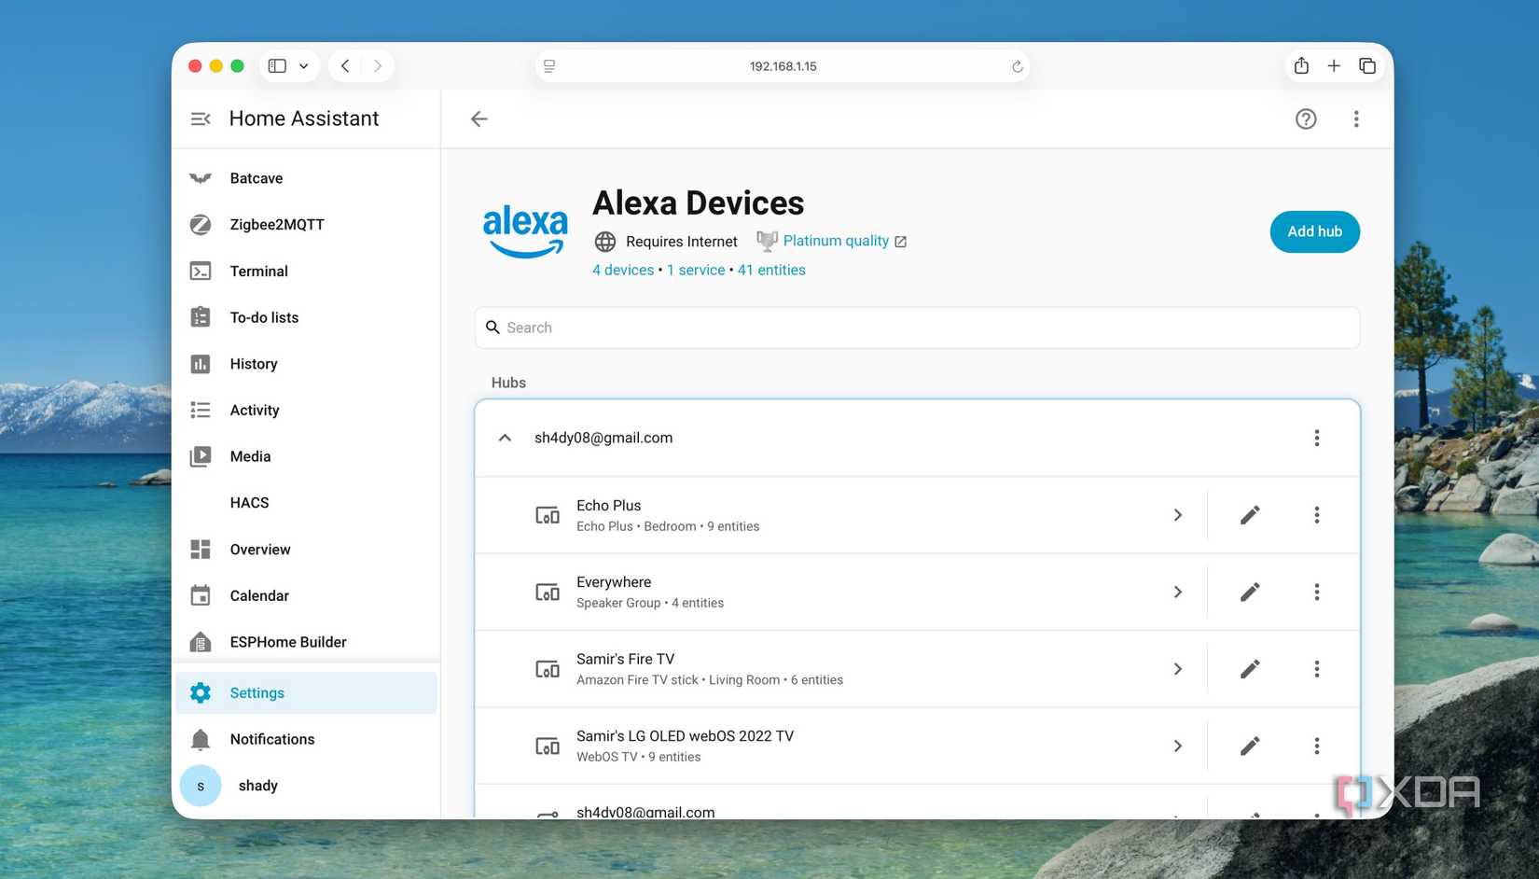1539x879 pixels.
Task: Reload the page in Safari
Action: [1018, 66]
